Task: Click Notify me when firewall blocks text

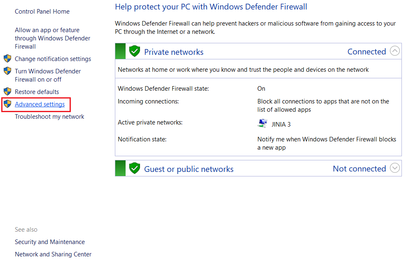Action: point(327,143)
